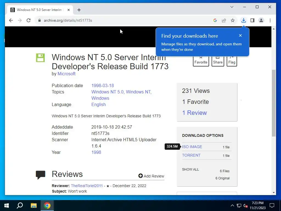Open the network tray icon
Screen dimensions: 281x211
coord(239,206)
